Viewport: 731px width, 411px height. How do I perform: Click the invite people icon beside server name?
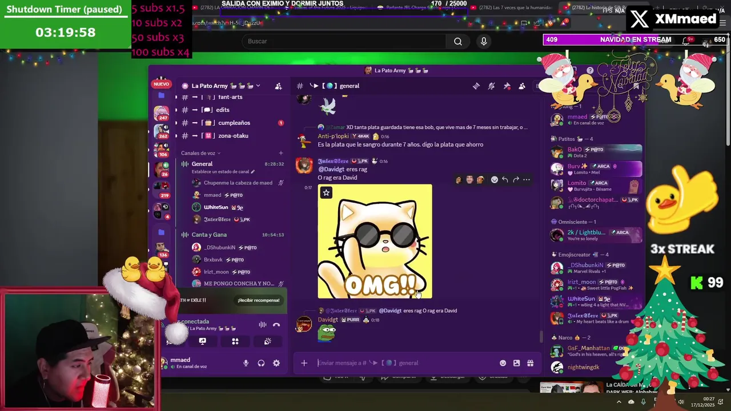(x=278, y=86)
